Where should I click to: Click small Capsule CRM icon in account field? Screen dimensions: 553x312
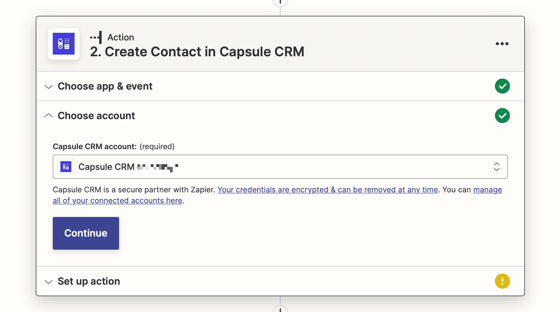tap(66, 167)
